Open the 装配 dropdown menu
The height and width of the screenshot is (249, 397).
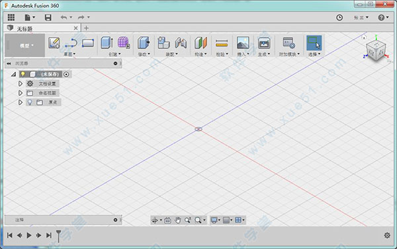pyautogui.click(x=171, y=54)
